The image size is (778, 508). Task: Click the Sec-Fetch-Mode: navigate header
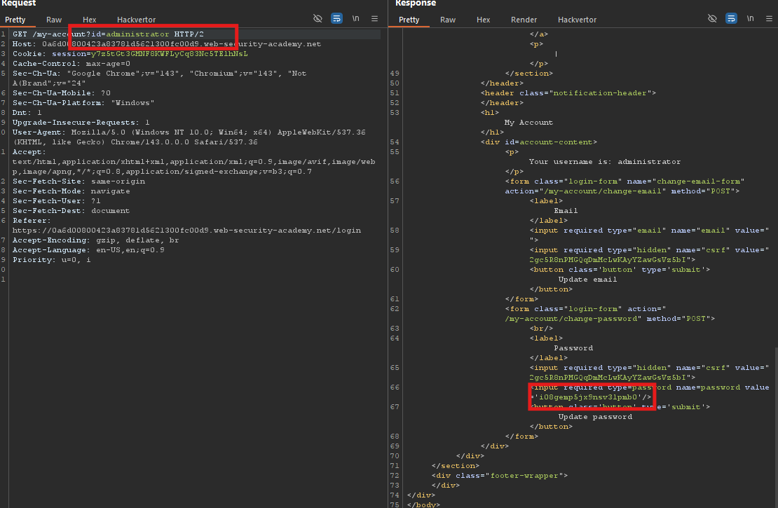coord(71,191)
